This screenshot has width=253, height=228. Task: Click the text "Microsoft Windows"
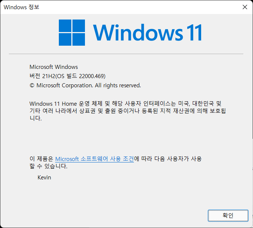(x=54, y=67)
